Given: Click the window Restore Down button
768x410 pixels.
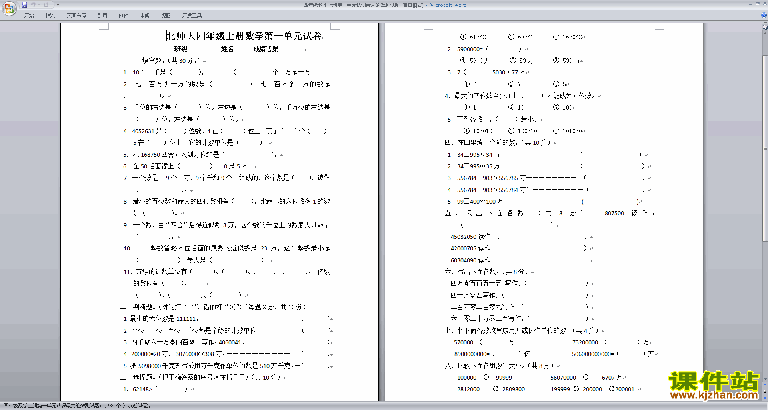Looking at the screenshot, I should click(x=758, y=3).
